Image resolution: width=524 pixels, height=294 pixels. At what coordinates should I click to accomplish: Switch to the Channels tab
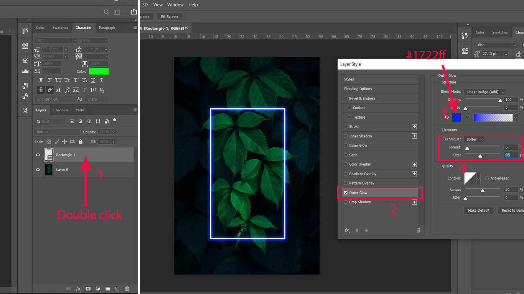point(61,110)
